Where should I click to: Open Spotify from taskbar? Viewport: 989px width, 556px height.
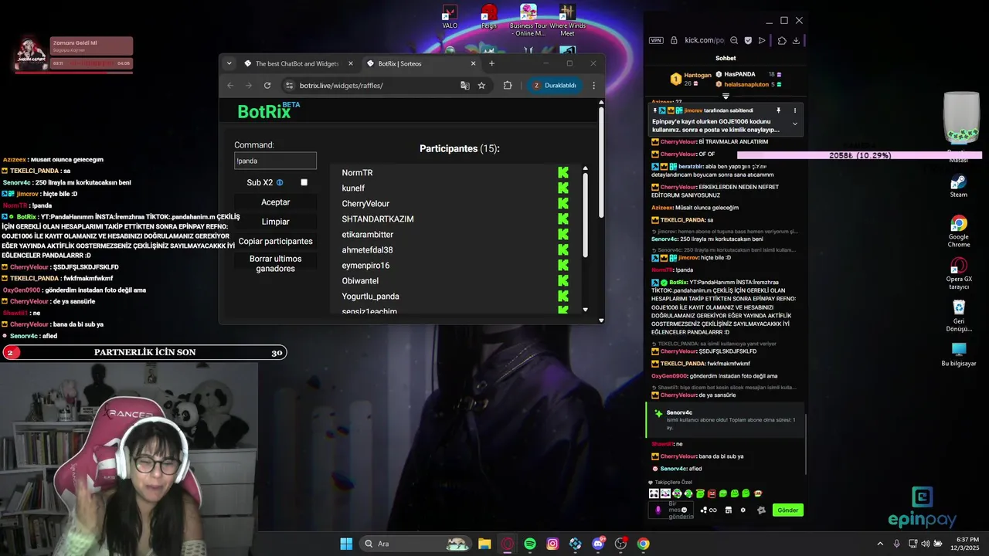click(x=530, y=544)
